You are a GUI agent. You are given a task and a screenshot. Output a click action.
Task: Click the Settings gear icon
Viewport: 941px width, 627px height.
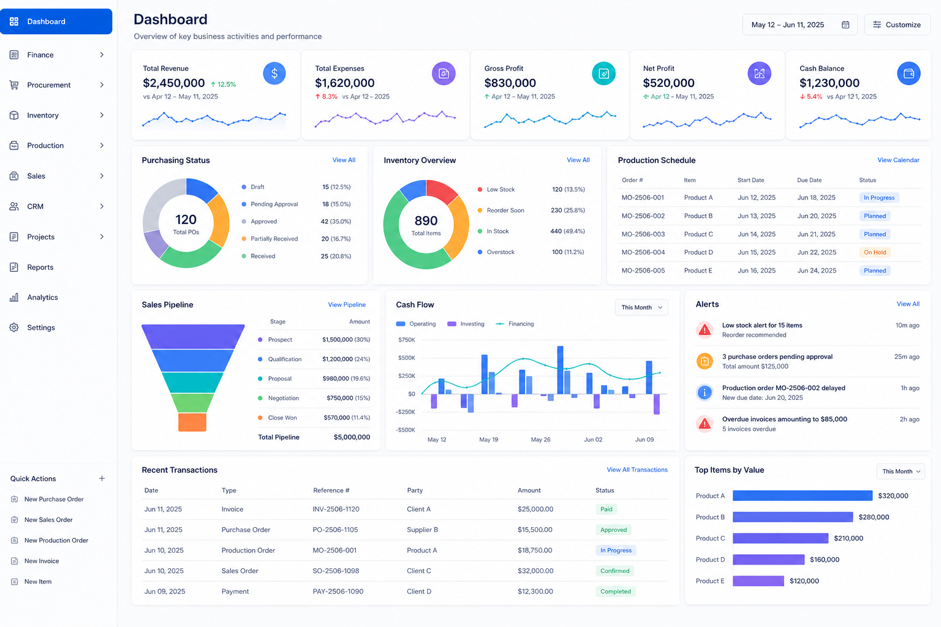14,328
